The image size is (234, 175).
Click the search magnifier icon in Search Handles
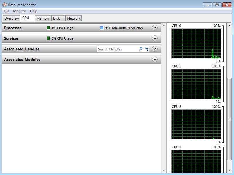click(x=141, y=49)
